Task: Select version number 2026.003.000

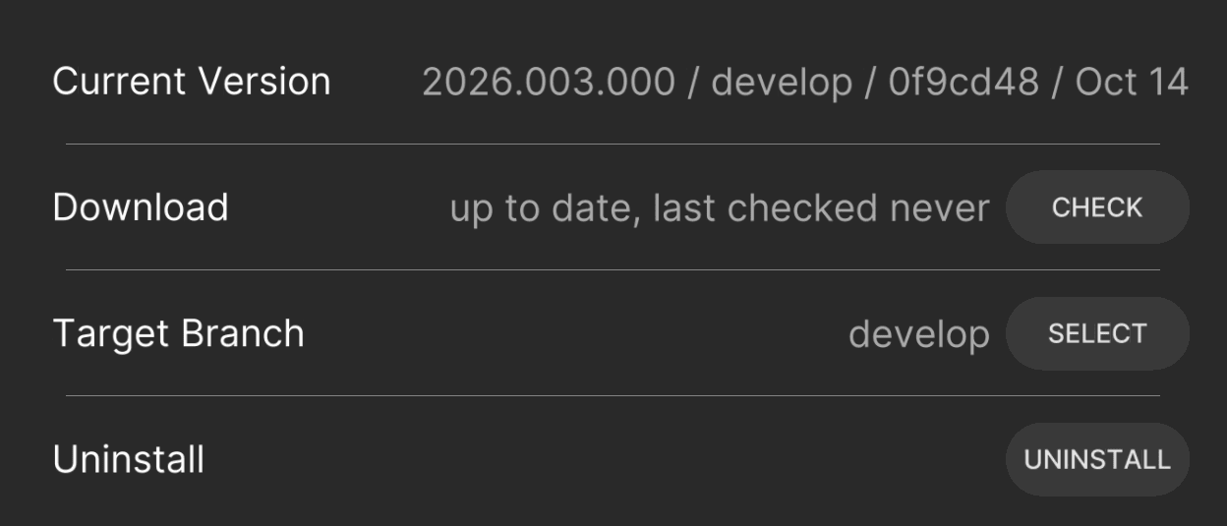Action: [549, 83]
